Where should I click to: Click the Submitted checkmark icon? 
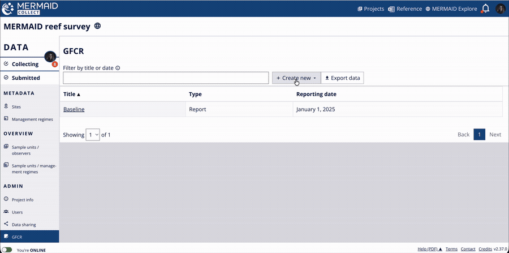coord(6,78)
